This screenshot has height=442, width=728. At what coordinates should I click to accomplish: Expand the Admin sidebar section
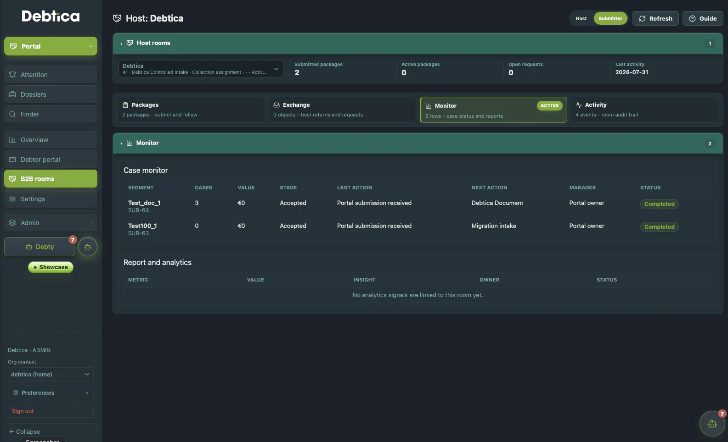tap(51, 223)
